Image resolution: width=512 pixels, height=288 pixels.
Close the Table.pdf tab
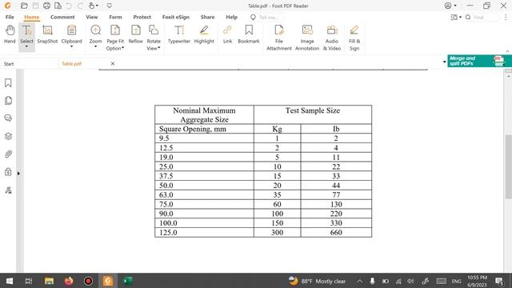click(113, 64)
